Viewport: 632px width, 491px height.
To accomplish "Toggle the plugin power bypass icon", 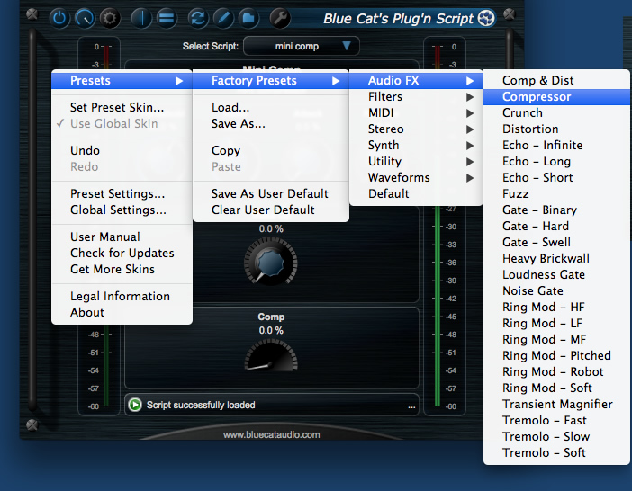I will coord(59,19).
